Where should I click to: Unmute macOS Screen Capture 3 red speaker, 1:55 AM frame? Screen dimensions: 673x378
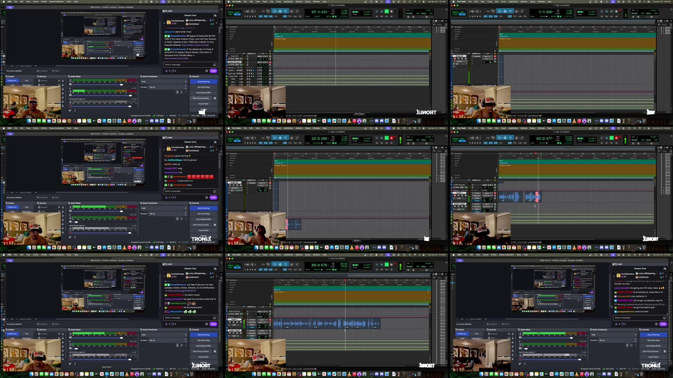tap(70, 106)
